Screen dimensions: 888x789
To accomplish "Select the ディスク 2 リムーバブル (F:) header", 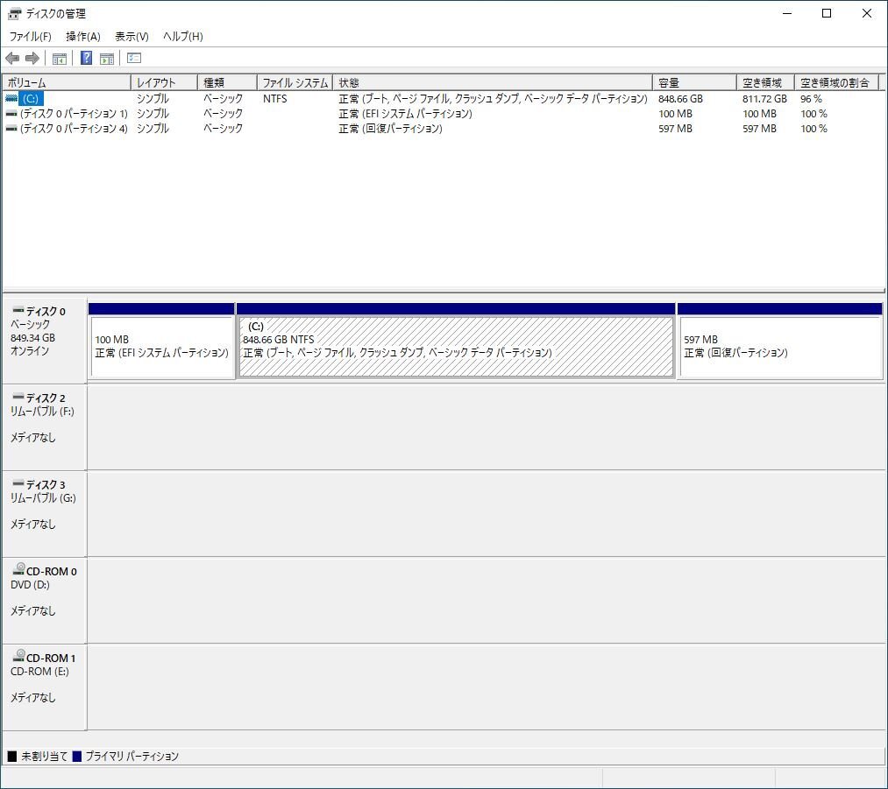I will (x=45, y=427).
